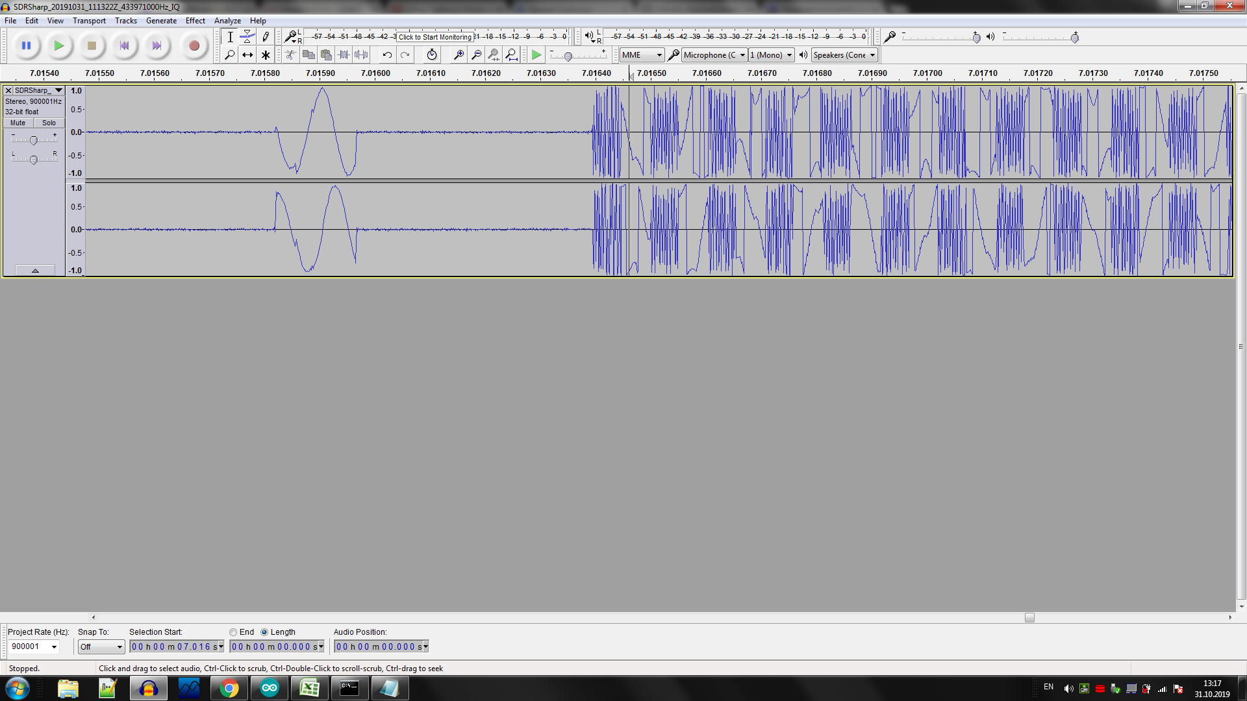Click the Selection Start time field

177,646
